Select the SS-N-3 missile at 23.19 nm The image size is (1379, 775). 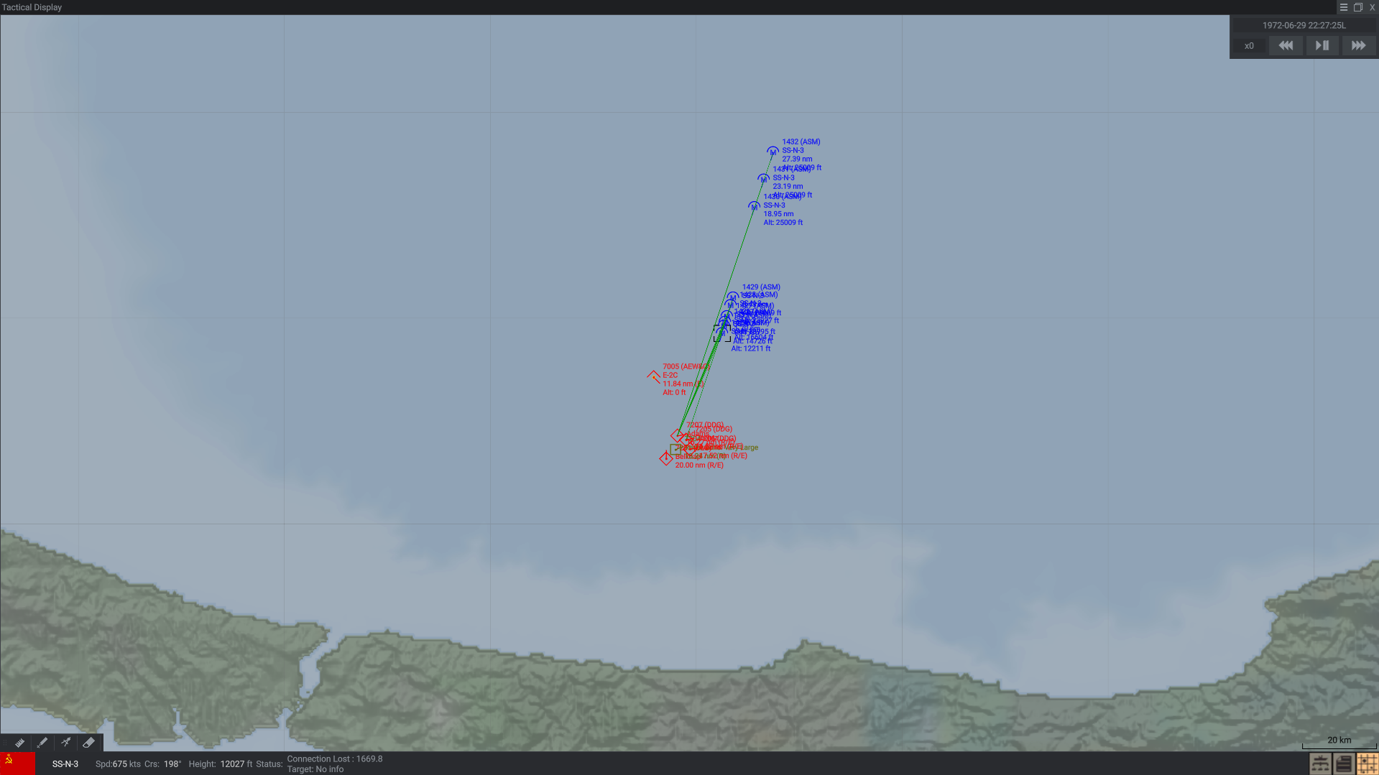point(763,179)
